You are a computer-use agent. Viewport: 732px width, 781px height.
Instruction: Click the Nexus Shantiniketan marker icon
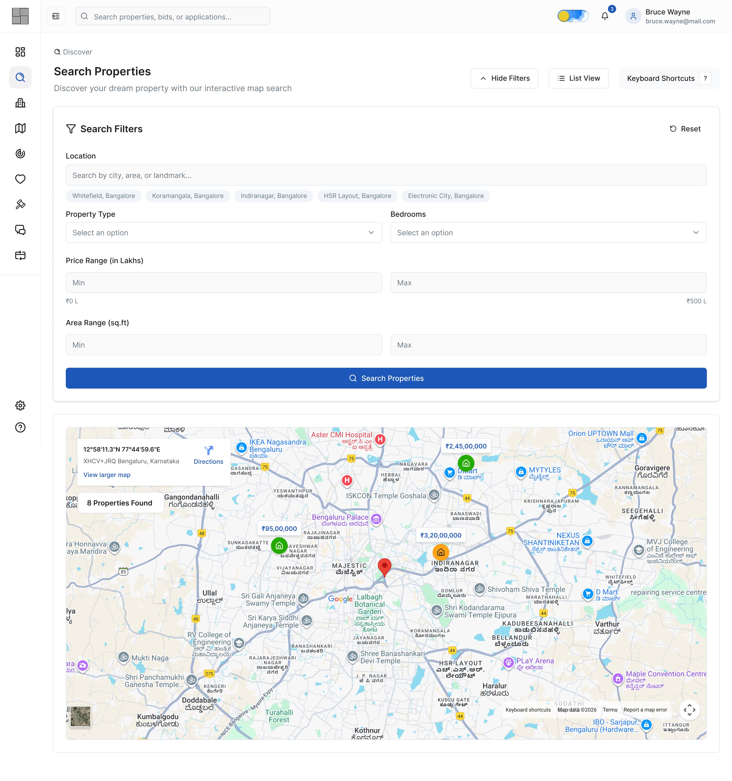pos(587,541)
